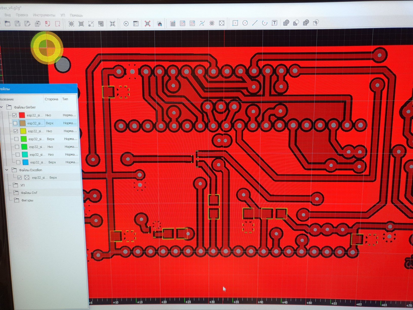Image resolution: width=413 pixels, height=310 pixels.
Task: Click the blue layer color swatch
Action: coord(26,162)
